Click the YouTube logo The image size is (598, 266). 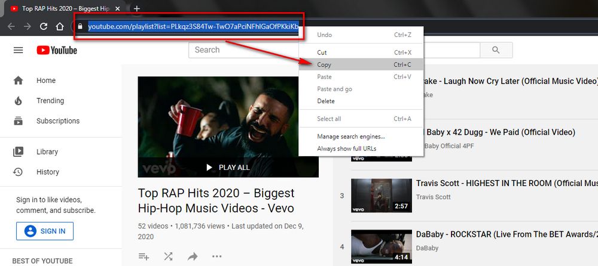[x=57, y=50]
